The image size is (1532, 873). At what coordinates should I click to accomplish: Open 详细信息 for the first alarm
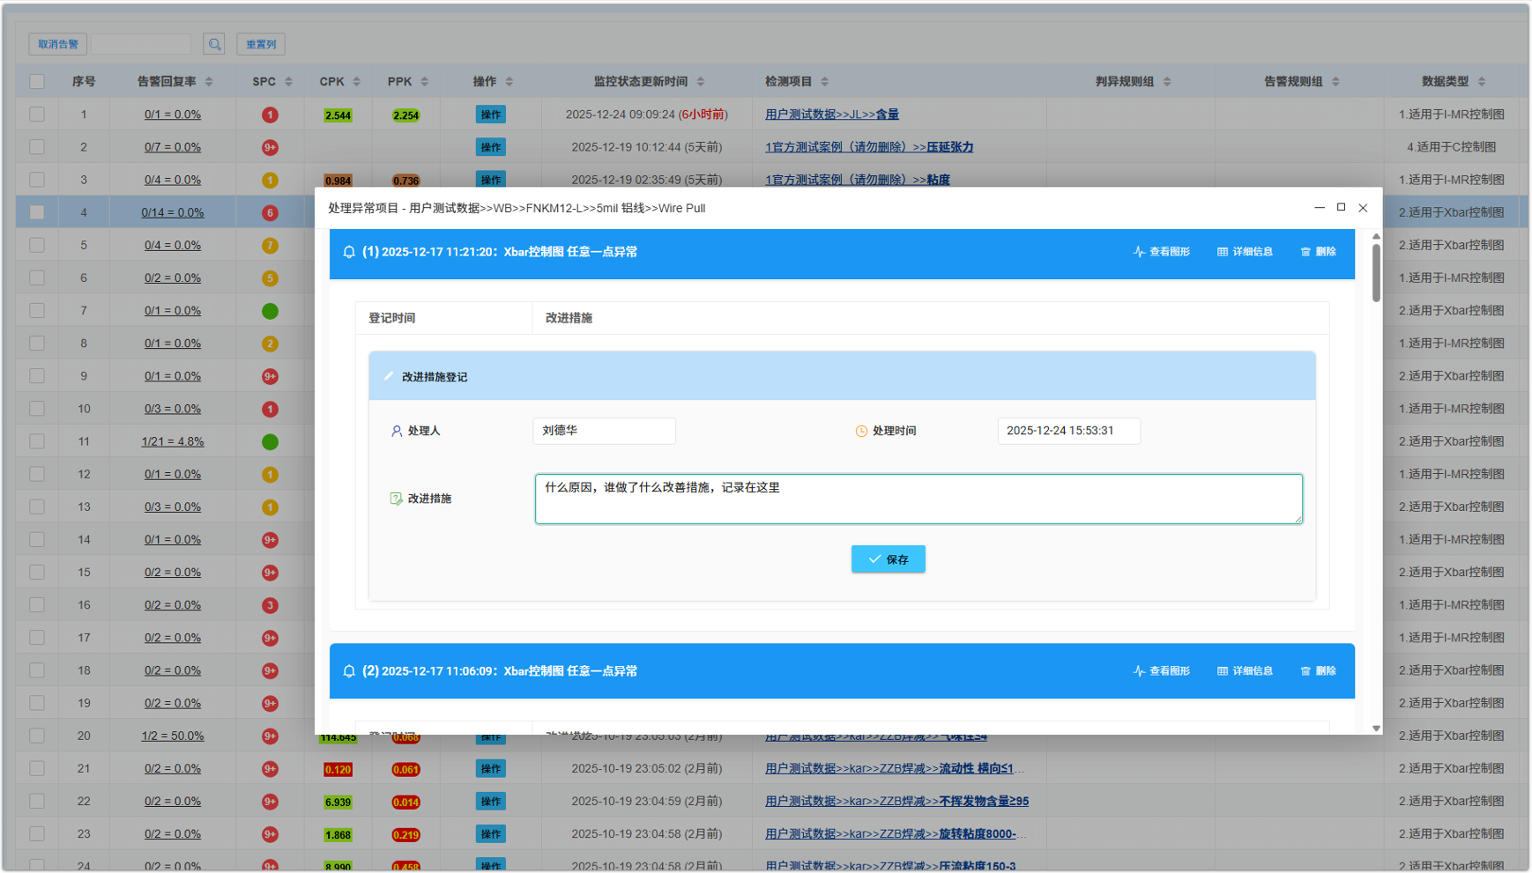coord(1245,252)
